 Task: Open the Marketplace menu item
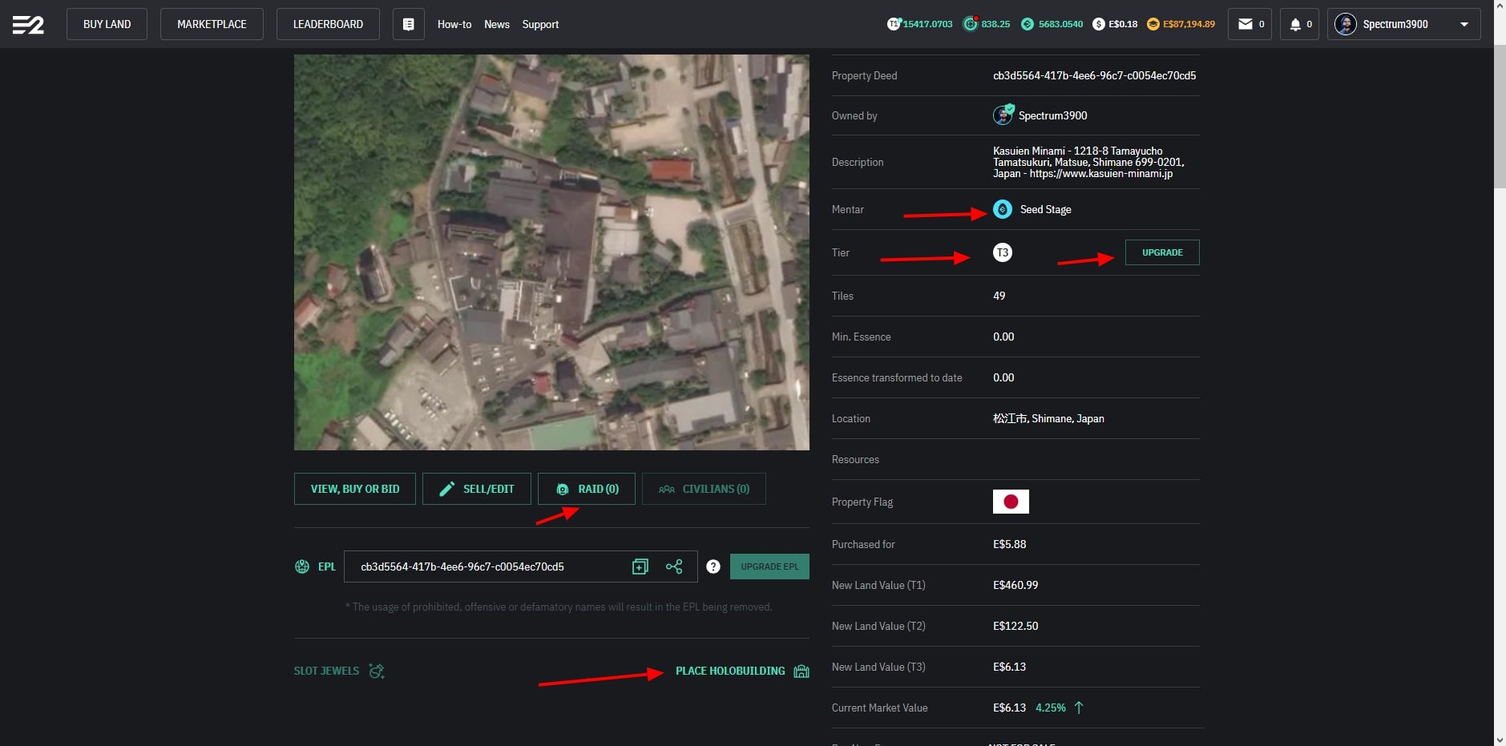[x=212, y=24]
